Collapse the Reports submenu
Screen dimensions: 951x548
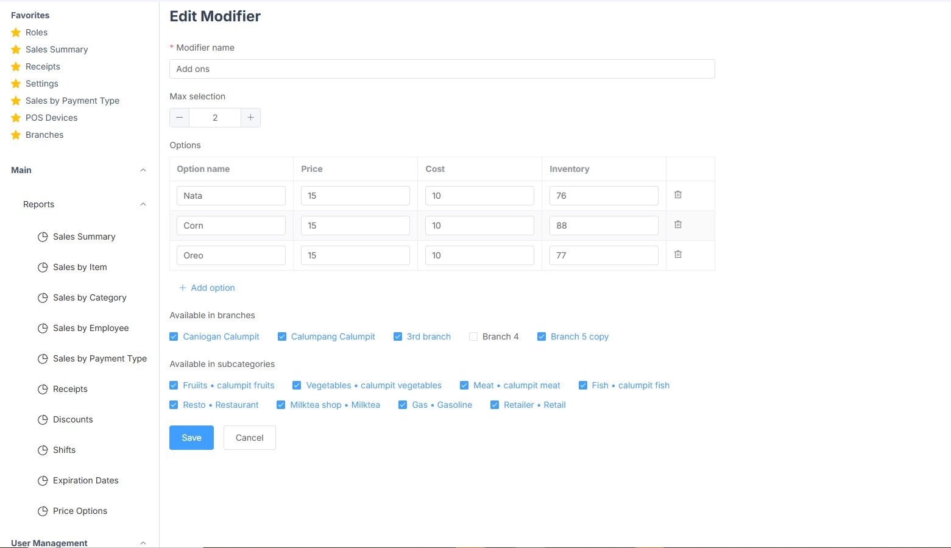(143, 204)
